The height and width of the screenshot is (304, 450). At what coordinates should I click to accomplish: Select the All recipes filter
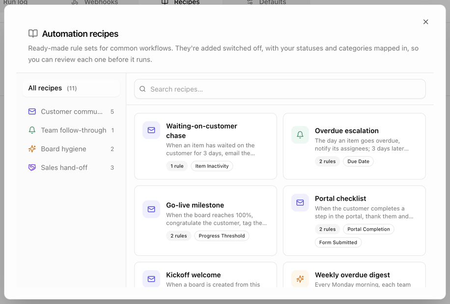[x=71, y=88]
